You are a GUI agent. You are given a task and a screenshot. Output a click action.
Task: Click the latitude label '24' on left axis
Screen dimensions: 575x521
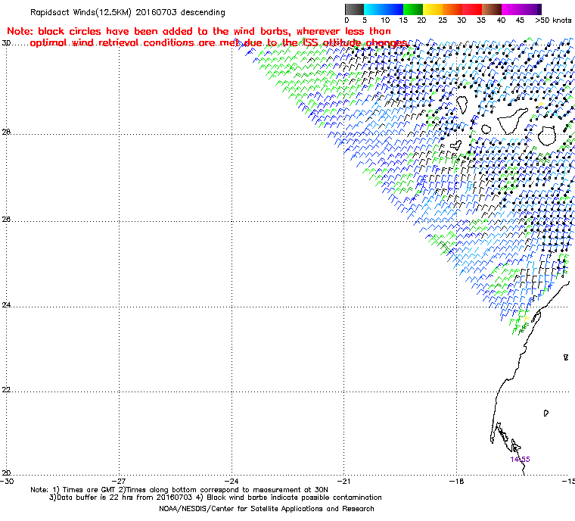[x=6, y=304]
